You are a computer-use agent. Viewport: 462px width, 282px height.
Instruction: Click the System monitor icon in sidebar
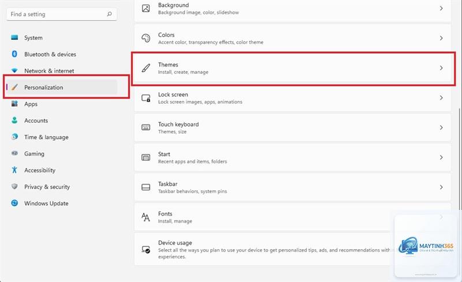click(14, 37)
